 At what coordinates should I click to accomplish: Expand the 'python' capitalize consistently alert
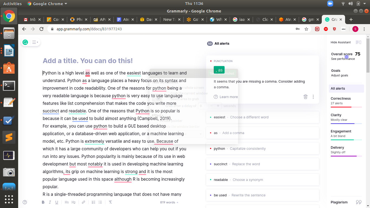(262, 149)
